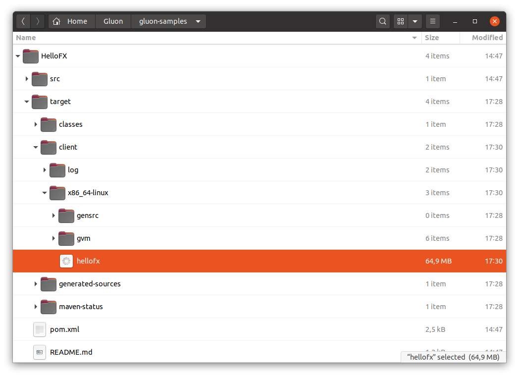Click the generated-sources folder name
This screenshot has height=377, width=519.
coord(90,284)
